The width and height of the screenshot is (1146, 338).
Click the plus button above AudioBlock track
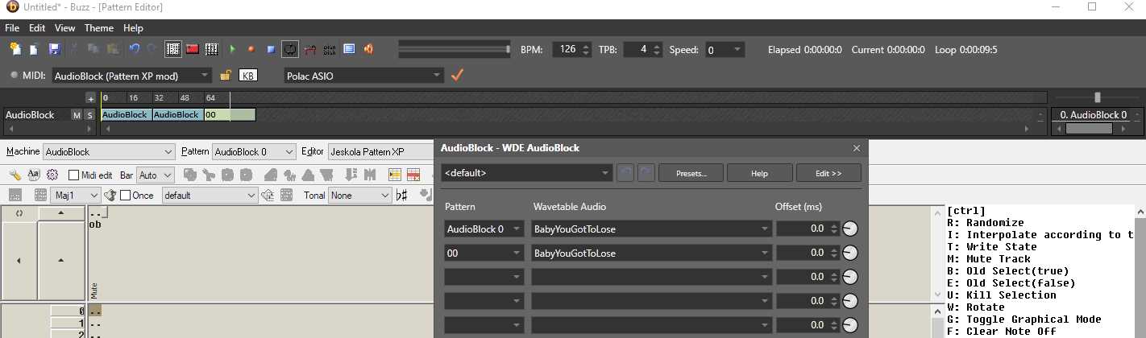[90, 98]
